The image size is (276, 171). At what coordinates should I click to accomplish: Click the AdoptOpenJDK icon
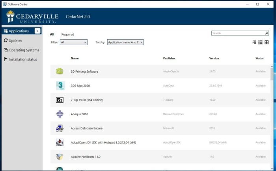tap(60, 142)
